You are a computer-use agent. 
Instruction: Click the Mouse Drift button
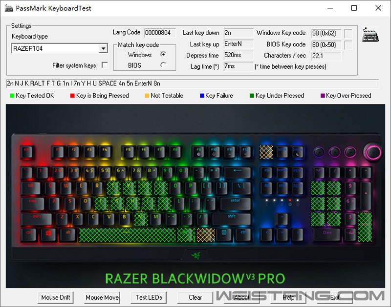point(56,298)
